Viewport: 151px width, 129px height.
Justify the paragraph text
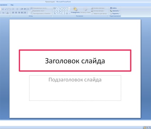22,12
